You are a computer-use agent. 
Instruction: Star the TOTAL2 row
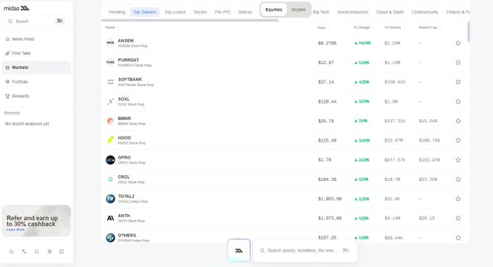[458, 198]
